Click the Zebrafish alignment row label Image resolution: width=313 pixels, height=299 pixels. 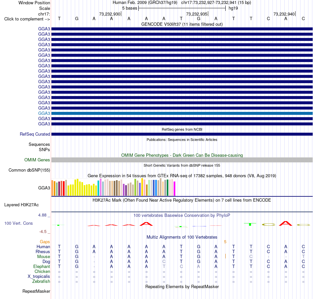point(41,281)
